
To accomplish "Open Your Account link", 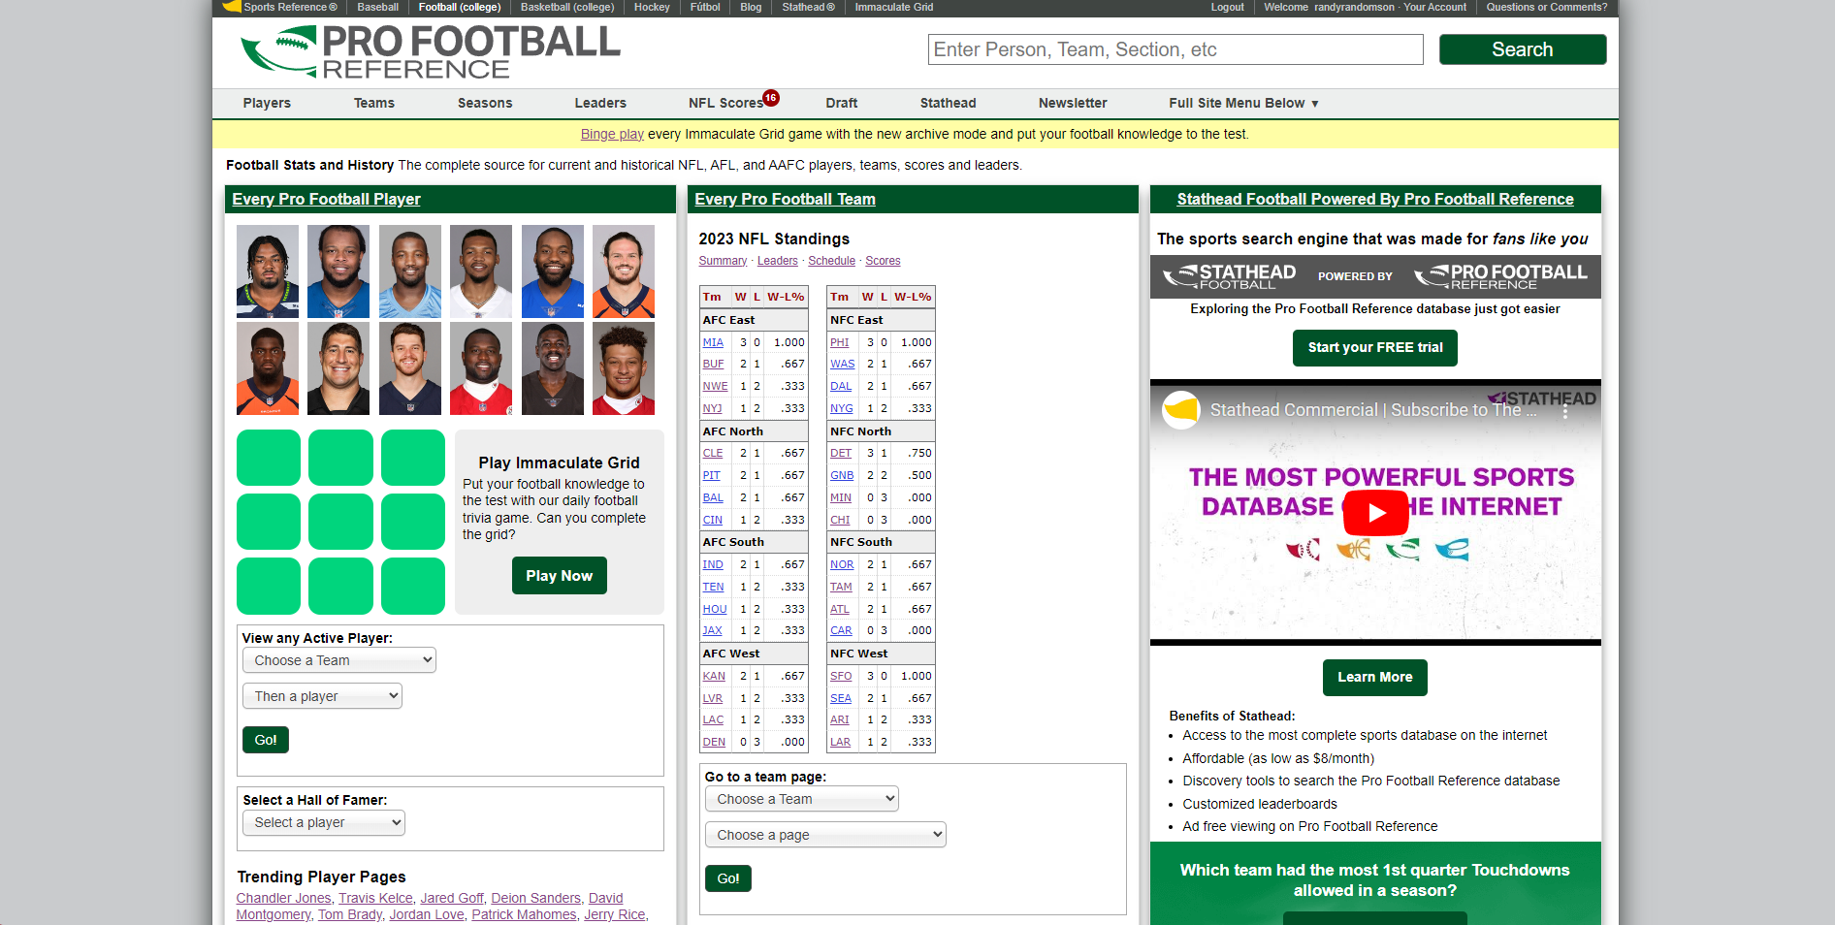I will point(1434,7).
